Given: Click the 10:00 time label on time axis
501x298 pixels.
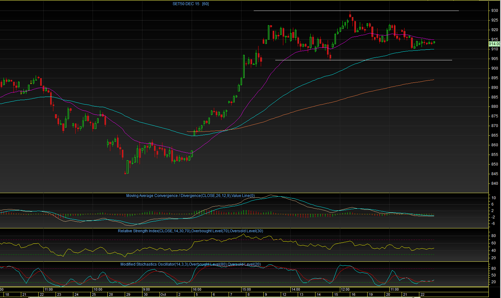Looking at the screenshot, I should 98,289.
